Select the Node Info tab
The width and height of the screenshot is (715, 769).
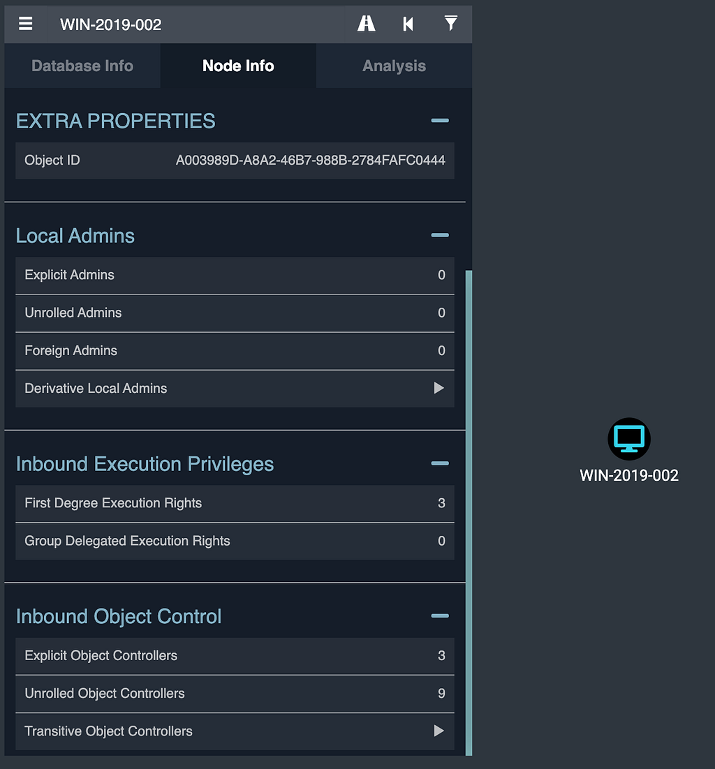(x=238, y=66)
